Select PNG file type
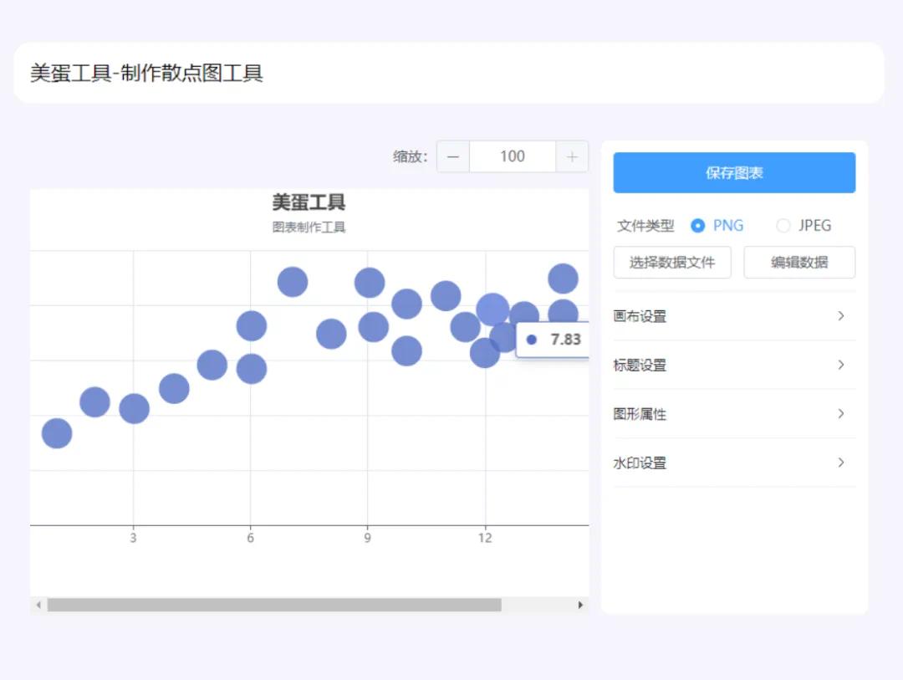903x680 pixels. (698, 226)
